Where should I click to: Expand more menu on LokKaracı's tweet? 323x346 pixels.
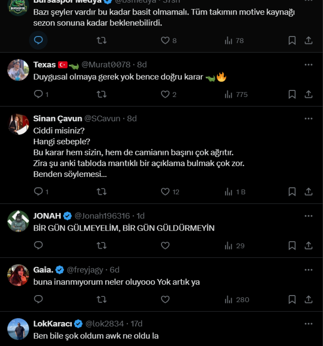click(x=308, y=324)
